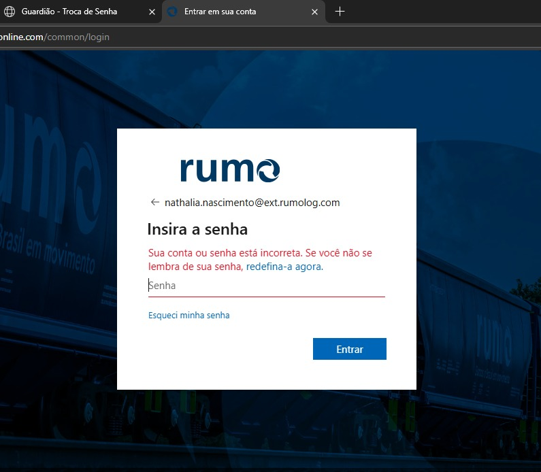541x472 pixels.
Task: Click the globe icon on Guardião tab
Action: pyautogui.click(x=10, y=12)
